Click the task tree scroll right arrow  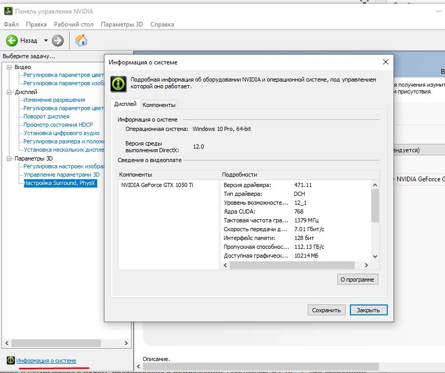point(126,343)
